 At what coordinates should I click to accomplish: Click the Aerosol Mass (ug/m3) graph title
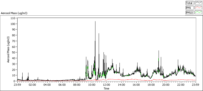click(14, 13)
